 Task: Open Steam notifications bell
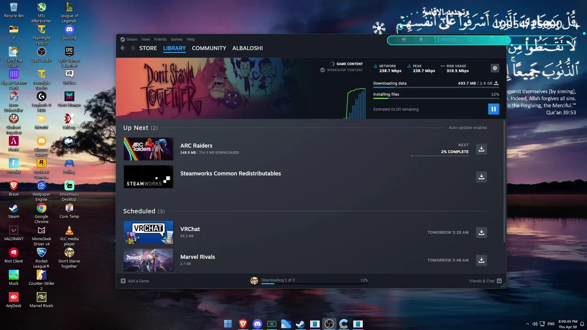coord(421,40)
